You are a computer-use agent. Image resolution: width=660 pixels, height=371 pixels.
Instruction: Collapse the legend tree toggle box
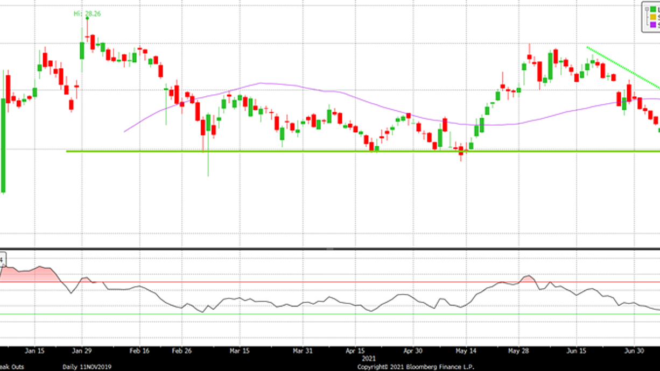pos(647,10)
